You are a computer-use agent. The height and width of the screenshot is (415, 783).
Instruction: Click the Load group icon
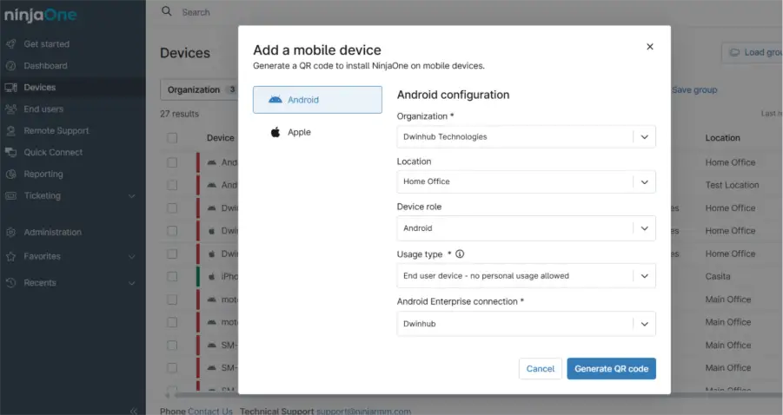(734, 52)
